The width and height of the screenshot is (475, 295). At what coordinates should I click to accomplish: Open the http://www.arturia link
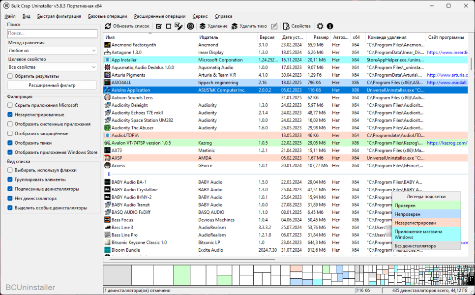(x=447, y=75)
